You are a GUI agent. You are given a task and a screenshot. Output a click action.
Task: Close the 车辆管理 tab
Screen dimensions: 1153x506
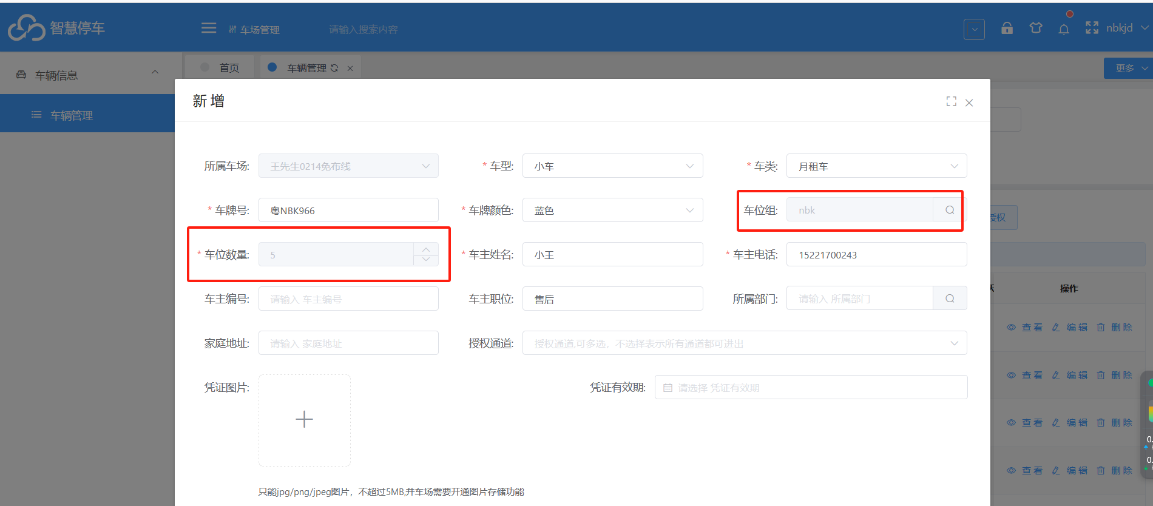(x=350, y=69)
